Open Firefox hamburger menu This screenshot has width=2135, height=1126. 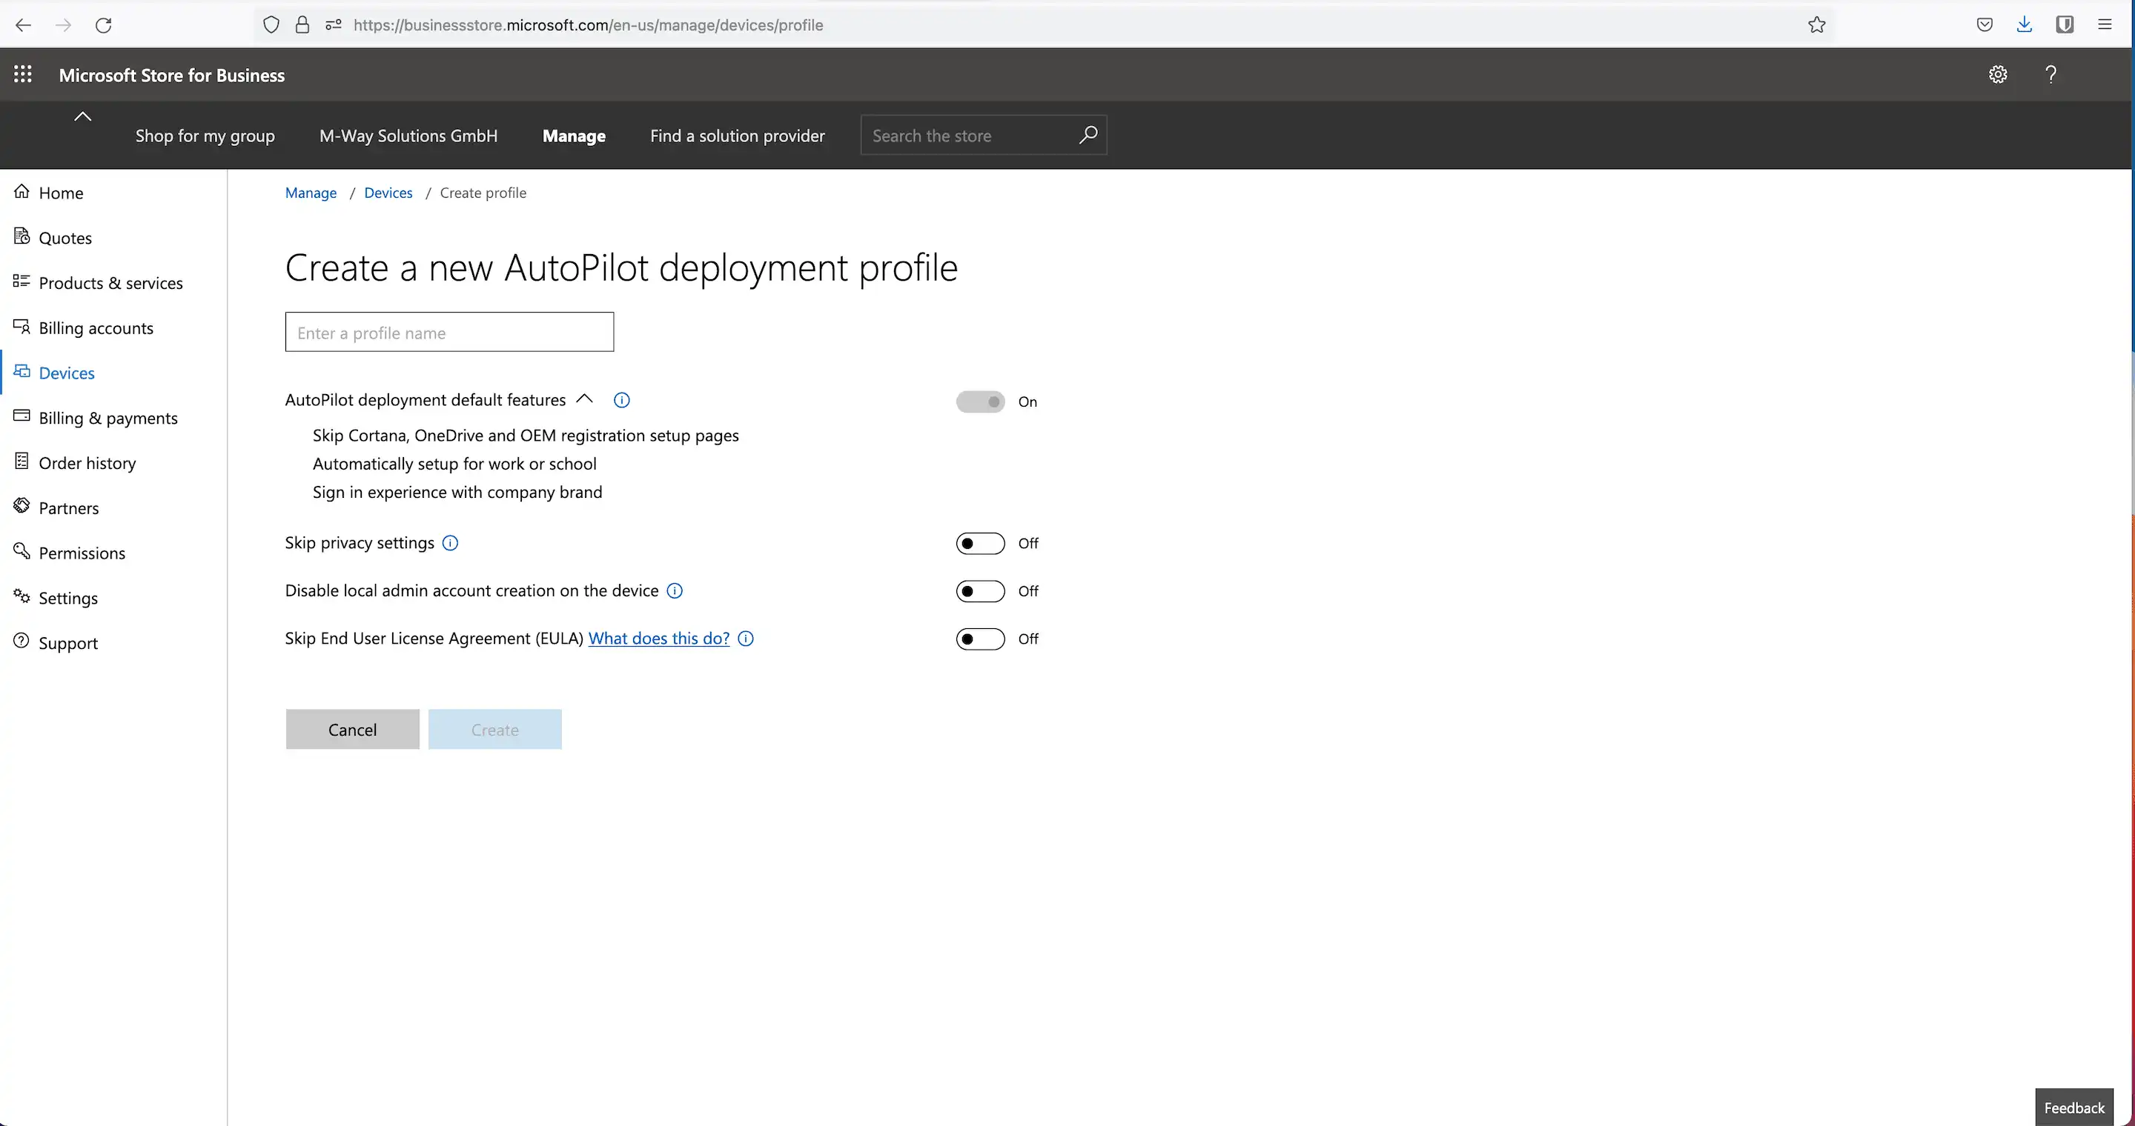2105,25
